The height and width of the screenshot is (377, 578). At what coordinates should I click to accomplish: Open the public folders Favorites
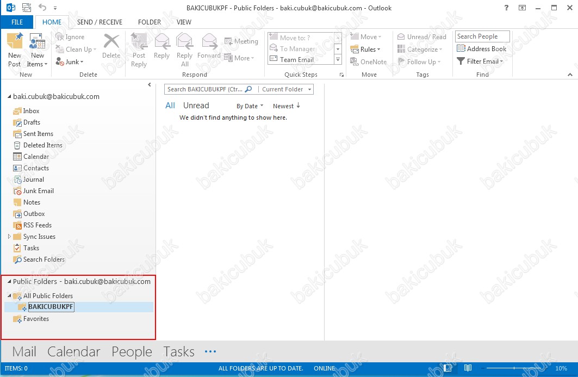[x=32, y=319]
